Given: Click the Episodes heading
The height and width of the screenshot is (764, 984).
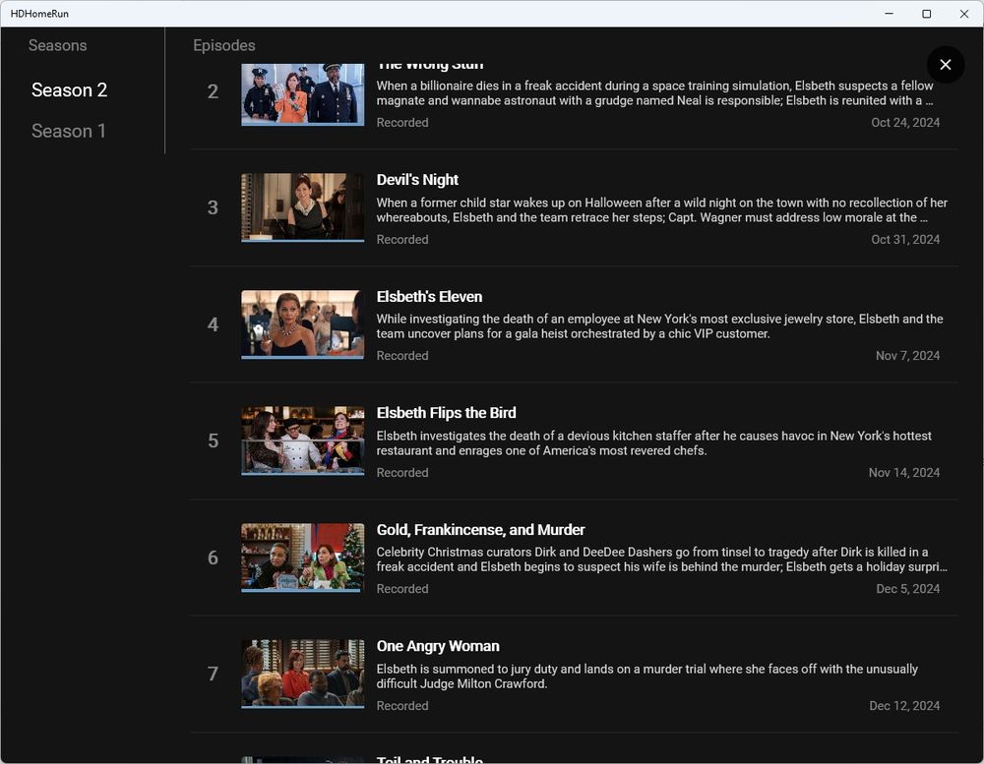Looking at the screenshot, I should [224, 45].
